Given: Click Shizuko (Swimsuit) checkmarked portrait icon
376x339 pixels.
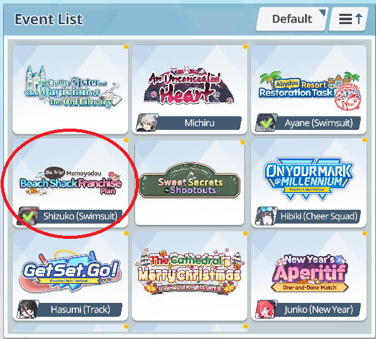Looking at the screenshot, I should pos(28,216).
